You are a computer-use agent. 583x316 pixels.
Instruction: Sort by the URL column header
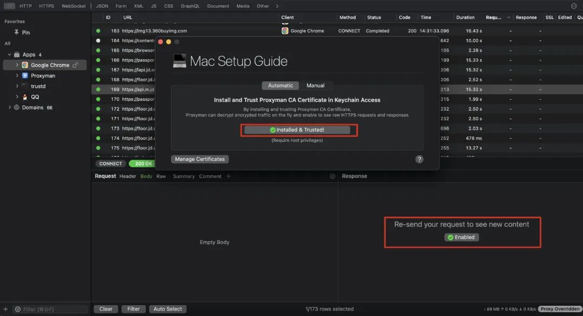pyautogui.click(x=127, y=17)
